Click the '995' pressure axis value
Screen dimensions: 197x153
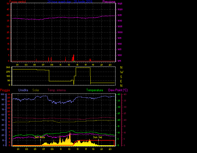point(119,38)
